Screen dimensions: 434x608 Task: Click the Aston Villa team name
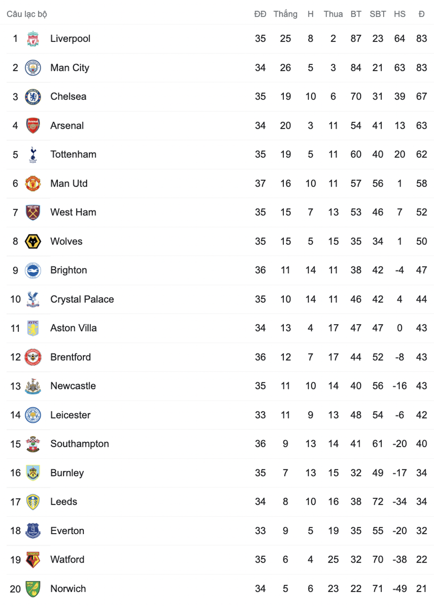pos(73,328)
